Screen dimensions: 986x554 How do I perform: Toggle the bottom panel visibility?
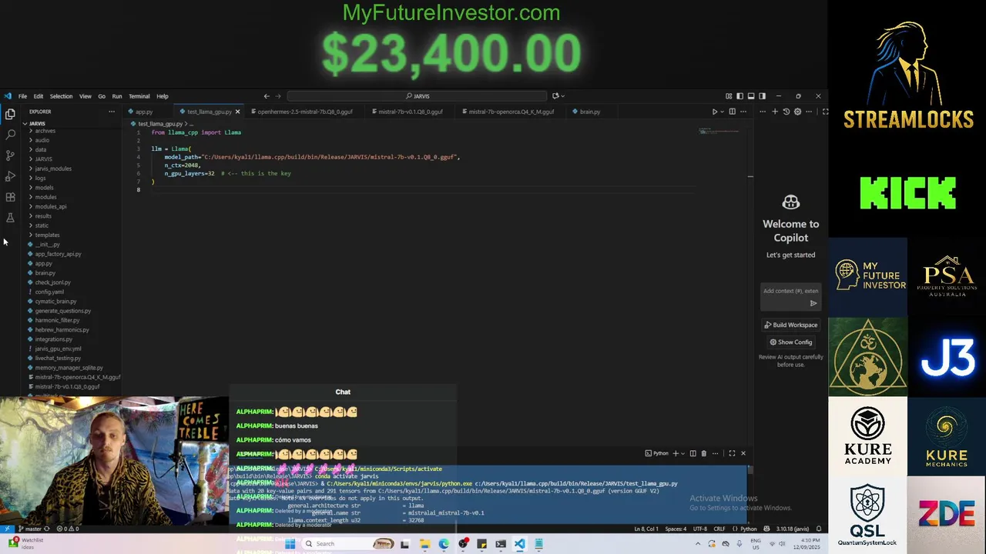click(x=751, y=96)
